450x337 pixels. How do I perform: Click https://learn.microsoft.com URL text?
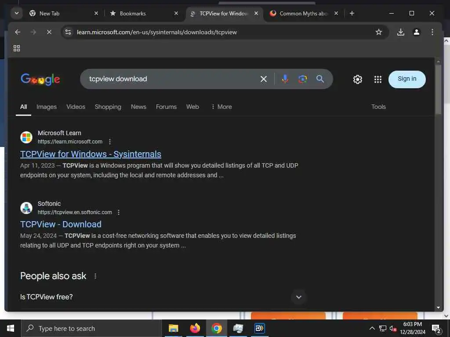tap(70, 142)
